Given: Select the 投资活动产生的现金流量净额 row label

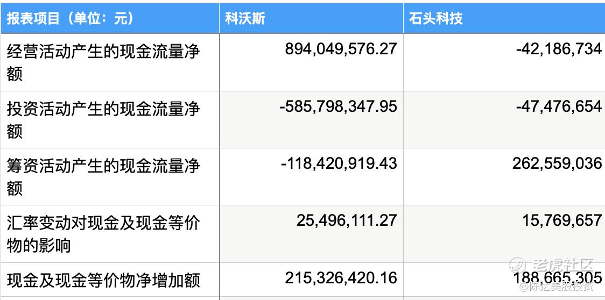Looking at the screenshot, I should (x=103, y=119).
